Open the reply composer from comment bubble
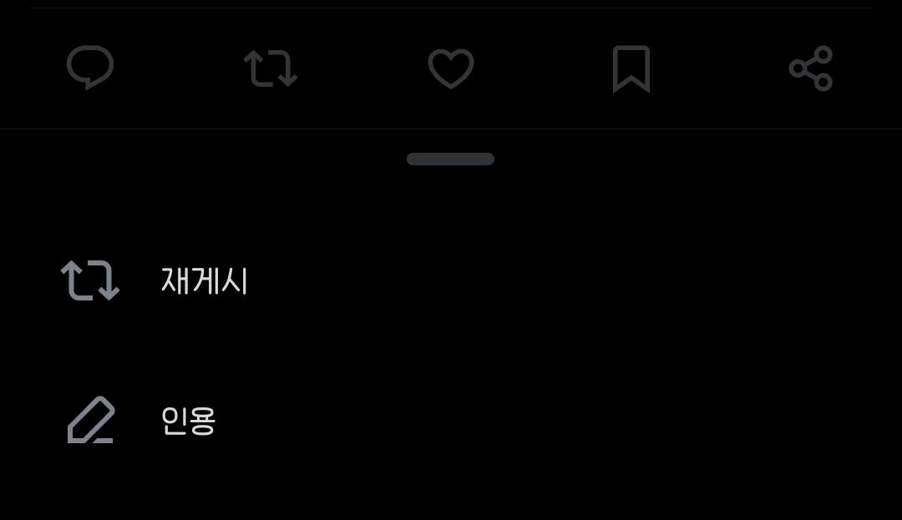 pyautogui.click(x=90, y=68)
